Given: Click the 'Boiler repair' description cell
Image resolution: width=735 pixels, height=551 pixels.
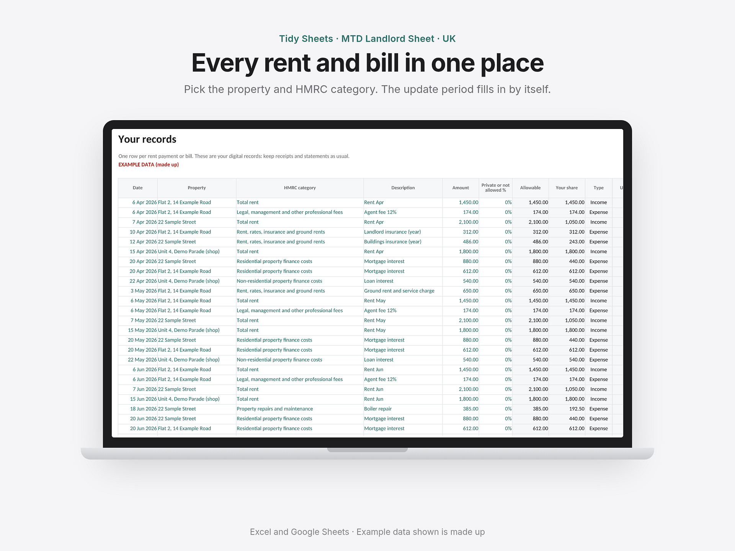Looking at the screenshot, I should [x=403, y=409].
